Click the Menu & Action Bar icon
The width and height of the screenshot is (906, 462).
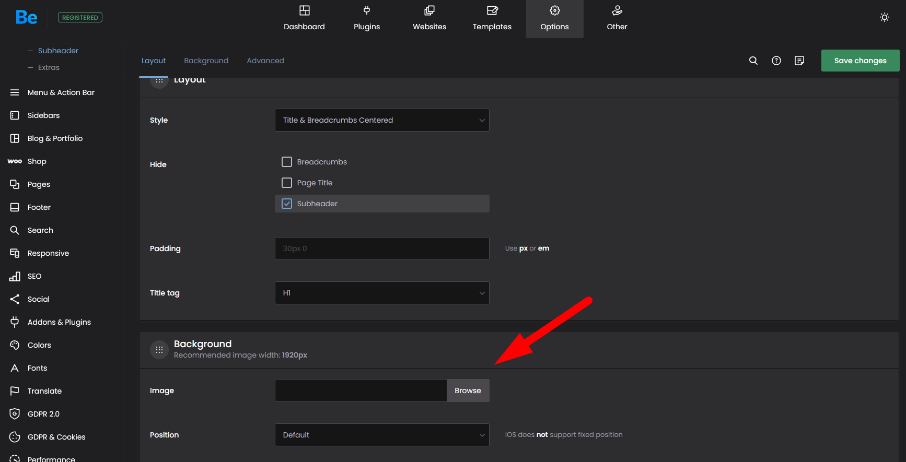[15, 92]
